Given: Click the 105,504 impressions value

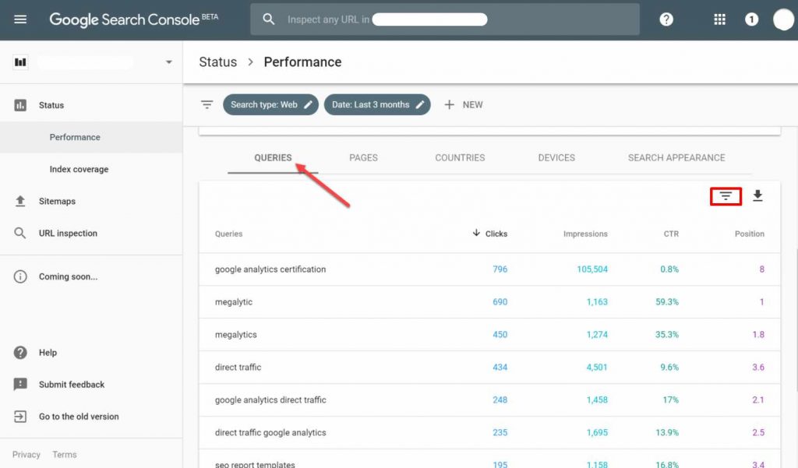Looking at the screenshot, I should tap(592, 269).
